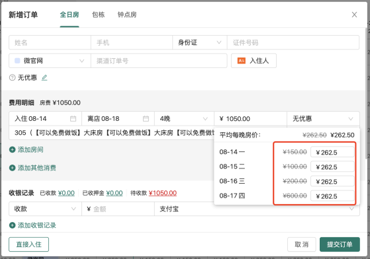Click the 取消 cancel button

302,244
